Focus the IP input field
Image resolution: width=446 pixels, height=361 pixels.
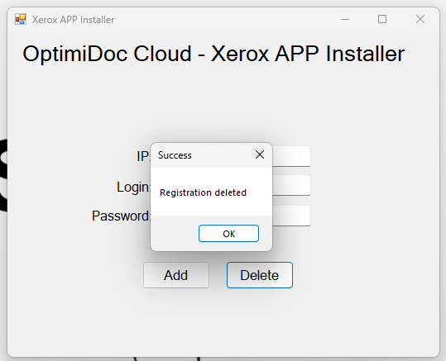(x=291, y=156)
